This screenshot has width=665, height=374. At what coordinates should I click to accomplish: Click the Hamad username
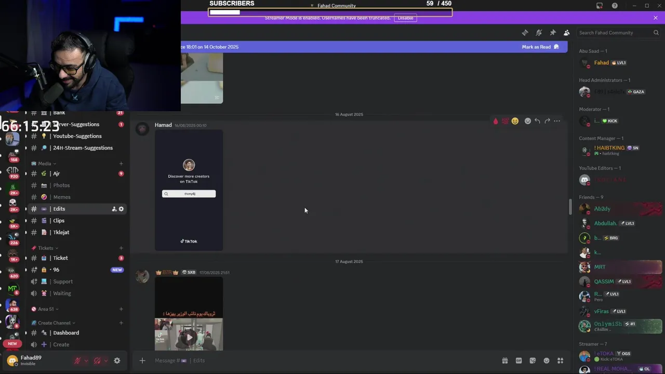[163, 125]
